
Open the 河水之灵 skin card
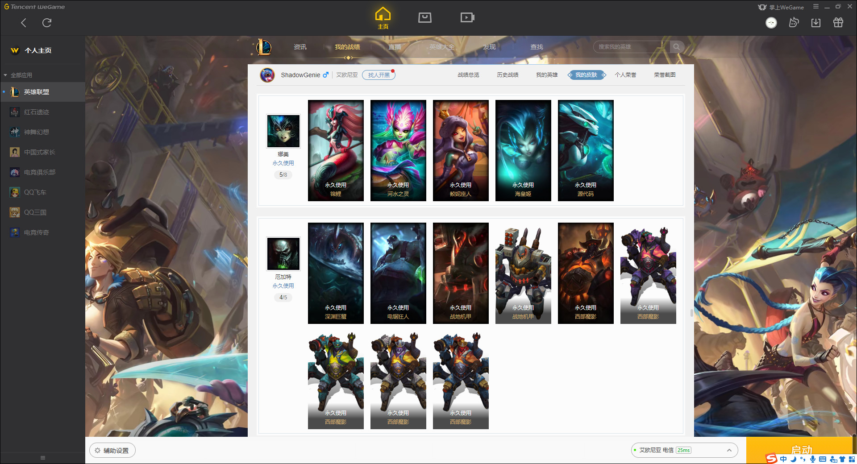[x=398, y=150]
